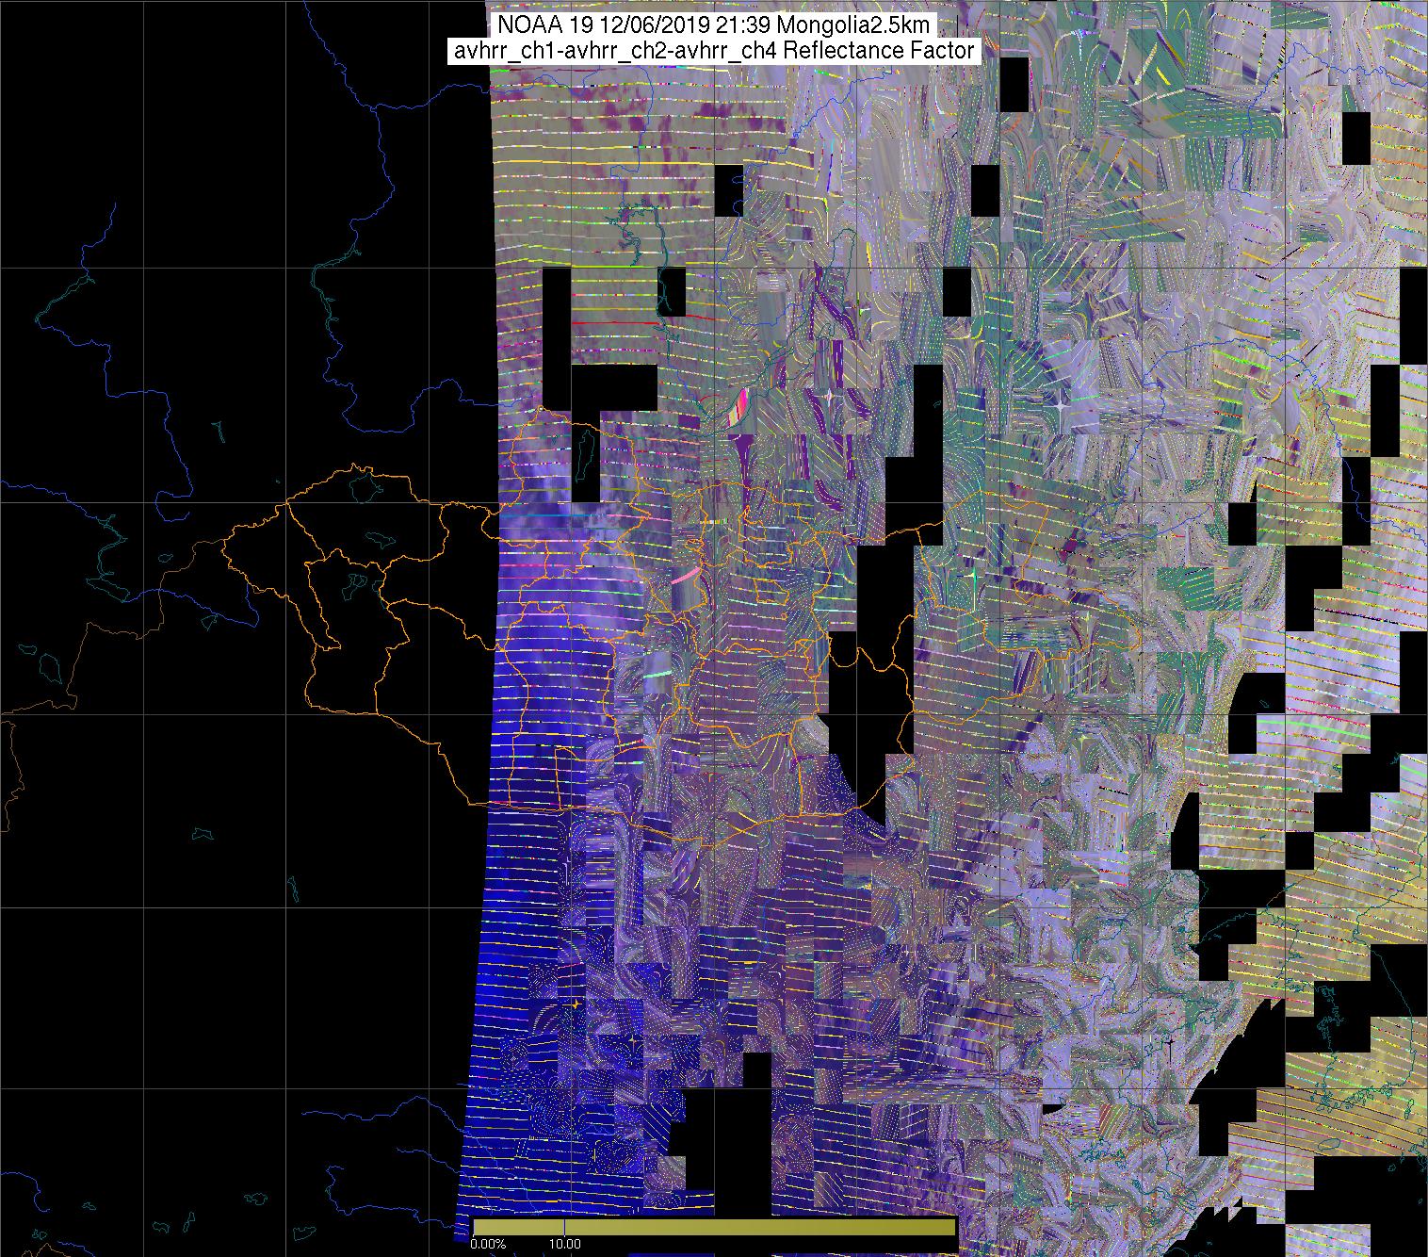Click the '0.00%' color bar label
1428x1257 pixels.
tap(488, 1244)
